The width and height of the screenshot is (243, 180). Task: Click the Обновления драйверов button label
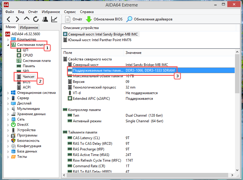153,19
